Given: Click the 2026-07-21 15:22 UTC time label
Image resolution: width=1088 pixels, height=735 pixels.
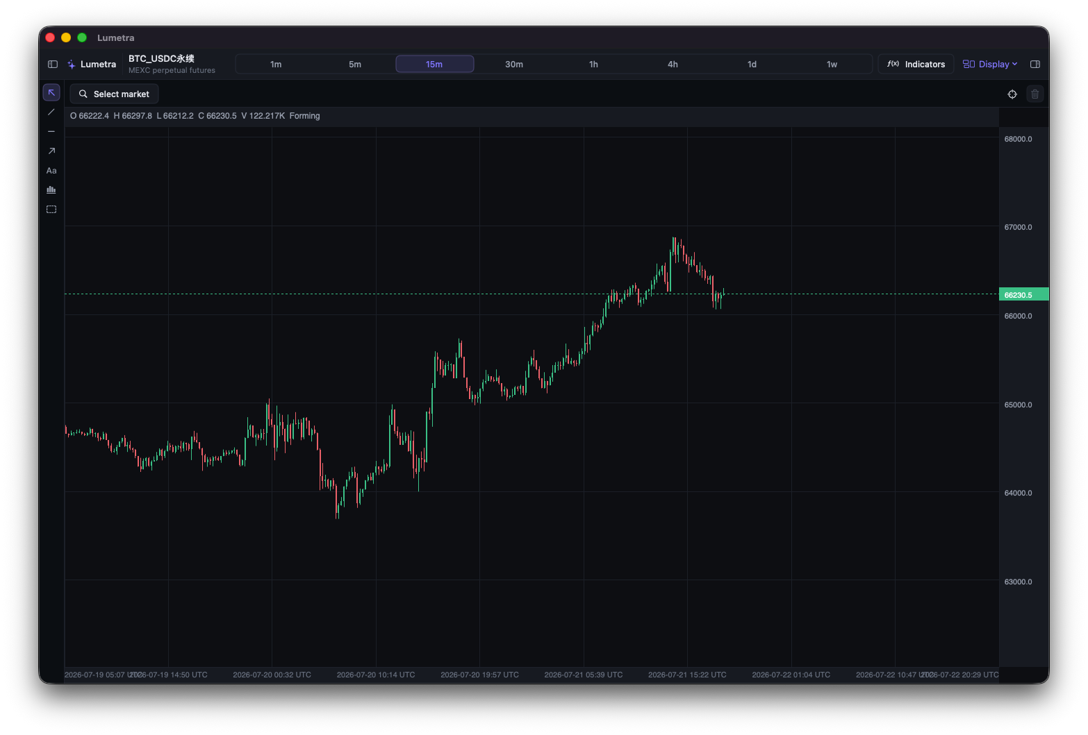Looking at the screenshot, I should tap(687, 675).
